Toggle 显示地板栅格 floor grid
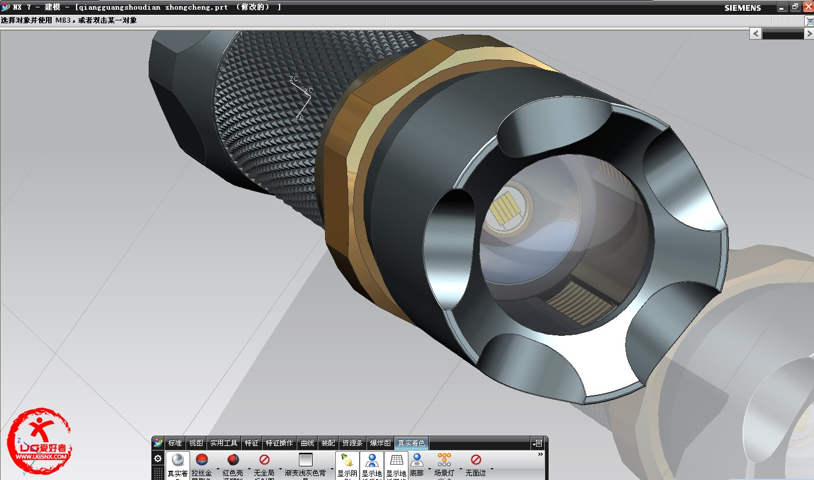This screenshot has width=814, height=480. pos(397,460)
